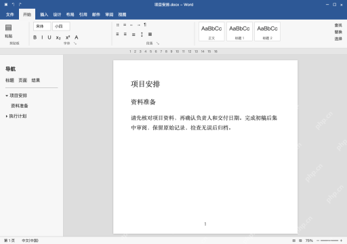
Task: Click the 75% zoom level
Action: (309, 241)
